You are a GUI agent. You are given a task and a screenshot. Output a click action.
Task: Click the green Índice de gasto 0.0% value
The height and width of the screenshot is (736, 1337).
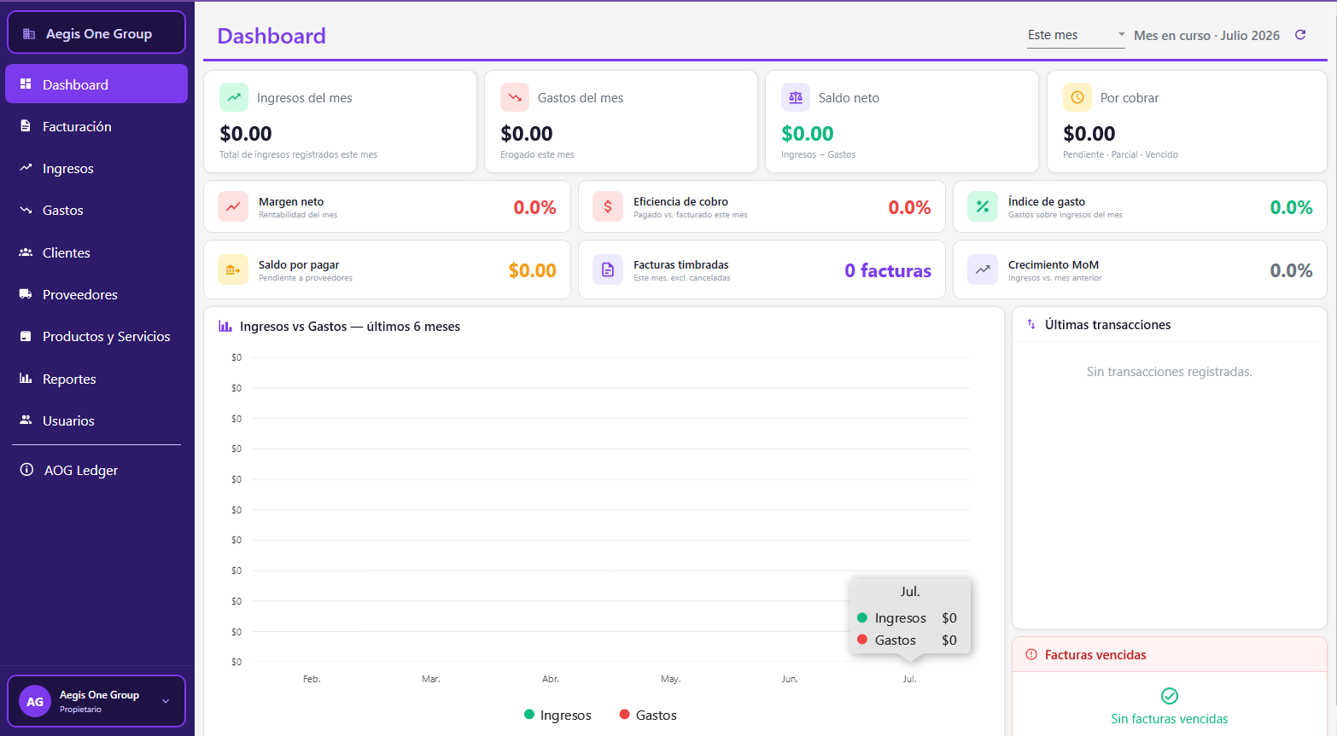[x=1292, y=207]
